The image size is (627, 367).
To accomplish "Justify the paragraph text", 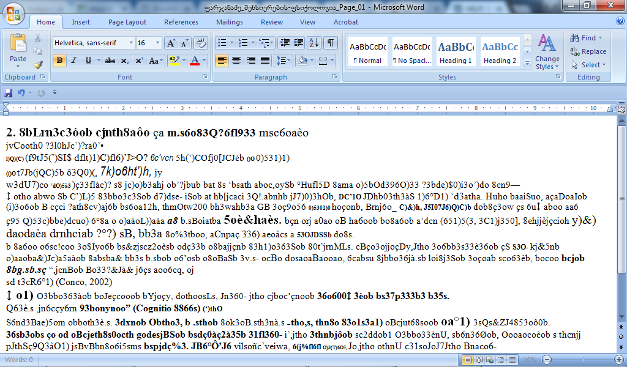I will (265, 61).
